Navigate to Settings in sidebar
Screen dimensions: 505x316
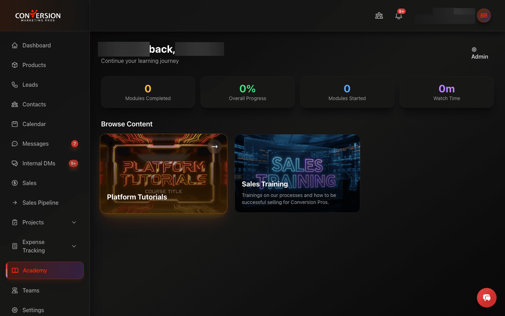pos(33,310)
